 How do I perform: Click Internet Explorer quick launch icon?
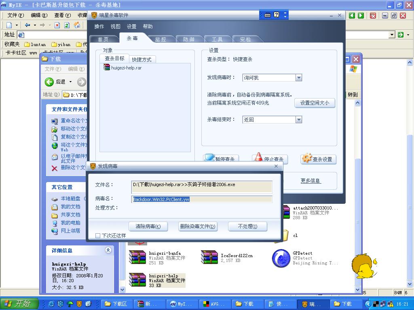[x=51, y=304]
